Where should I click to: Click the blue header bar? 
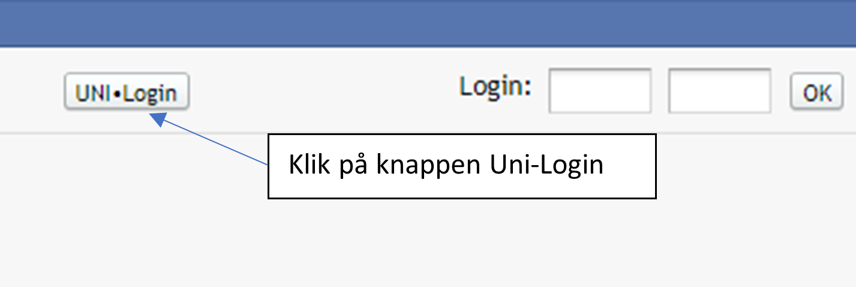(x=428, y=23)
